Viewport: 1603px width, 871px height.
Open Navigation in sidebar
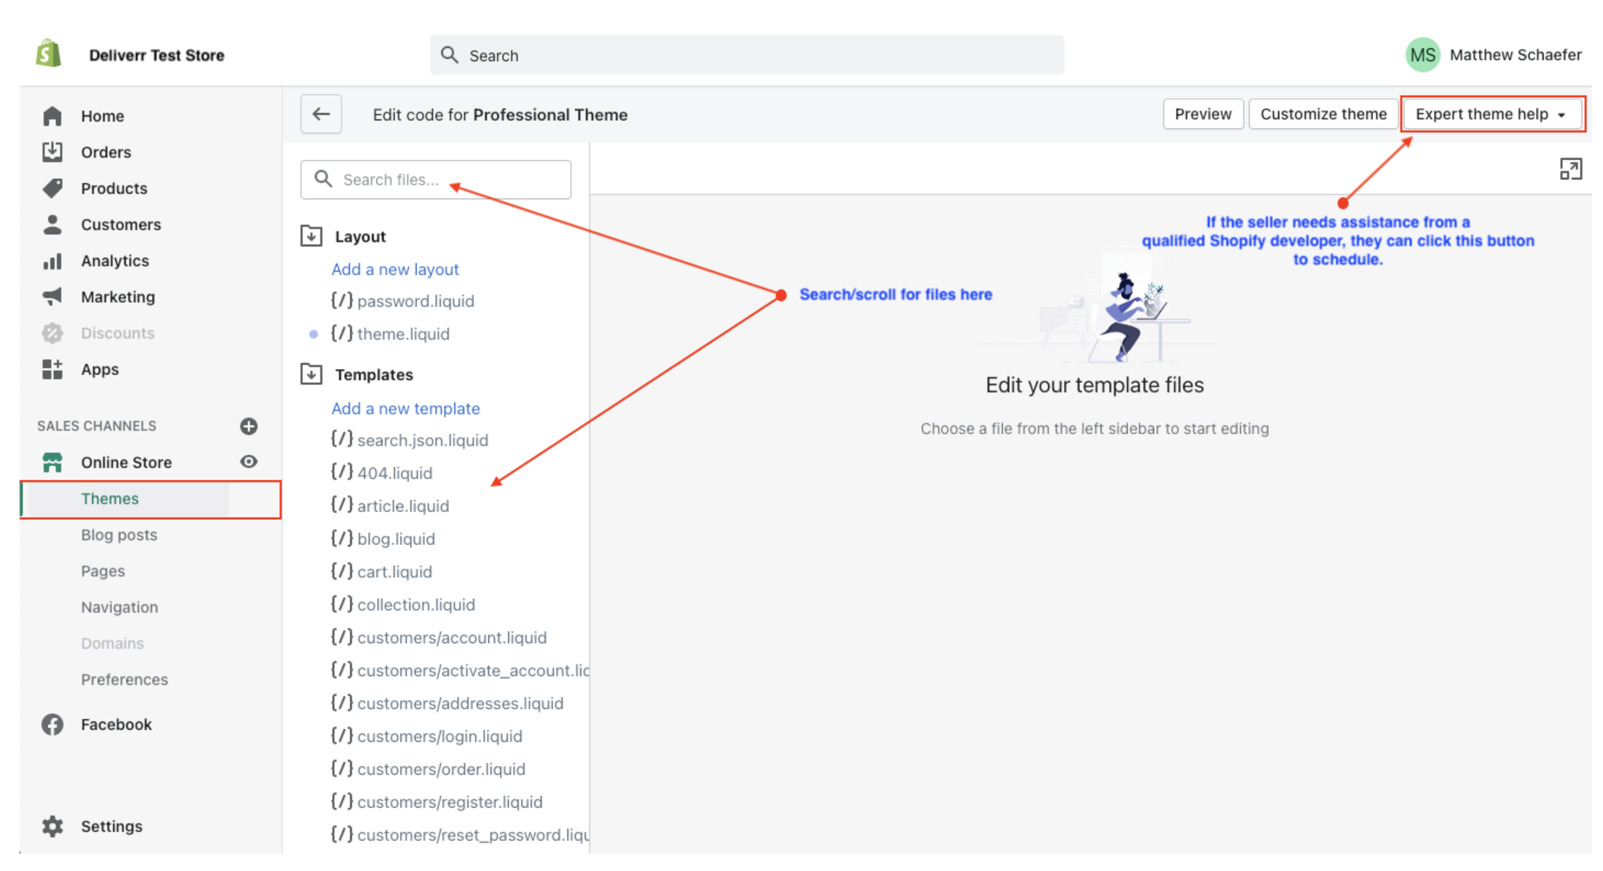[120, 607]
